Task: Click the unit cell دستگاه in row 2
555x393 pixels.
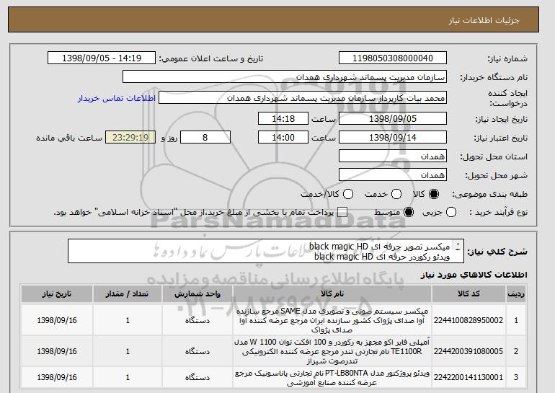Action: 197,351
